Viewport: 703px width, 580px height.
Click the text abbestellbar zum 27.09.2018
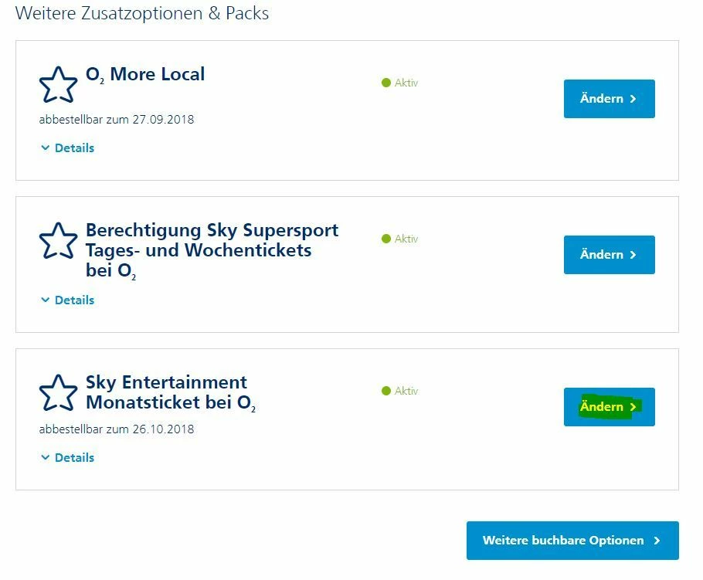click(x=117, y=120)
